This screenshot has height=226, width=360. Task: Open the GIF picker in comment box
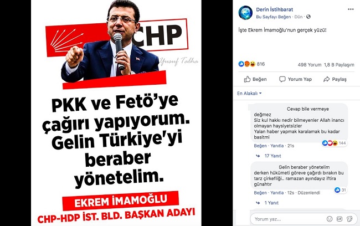coord(340,219)
